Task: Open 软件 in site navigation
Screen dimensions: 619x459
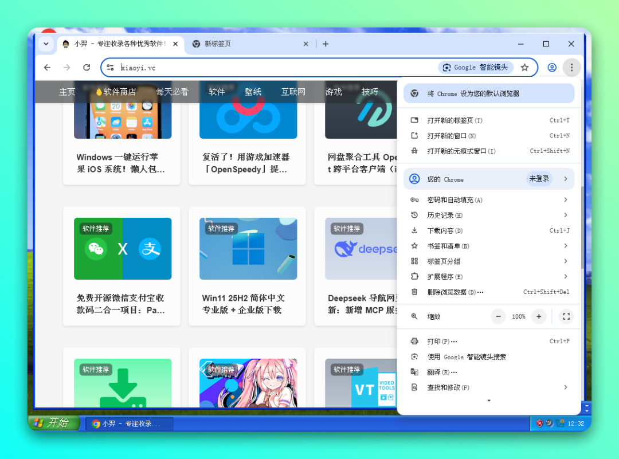Action: (216, 92)
